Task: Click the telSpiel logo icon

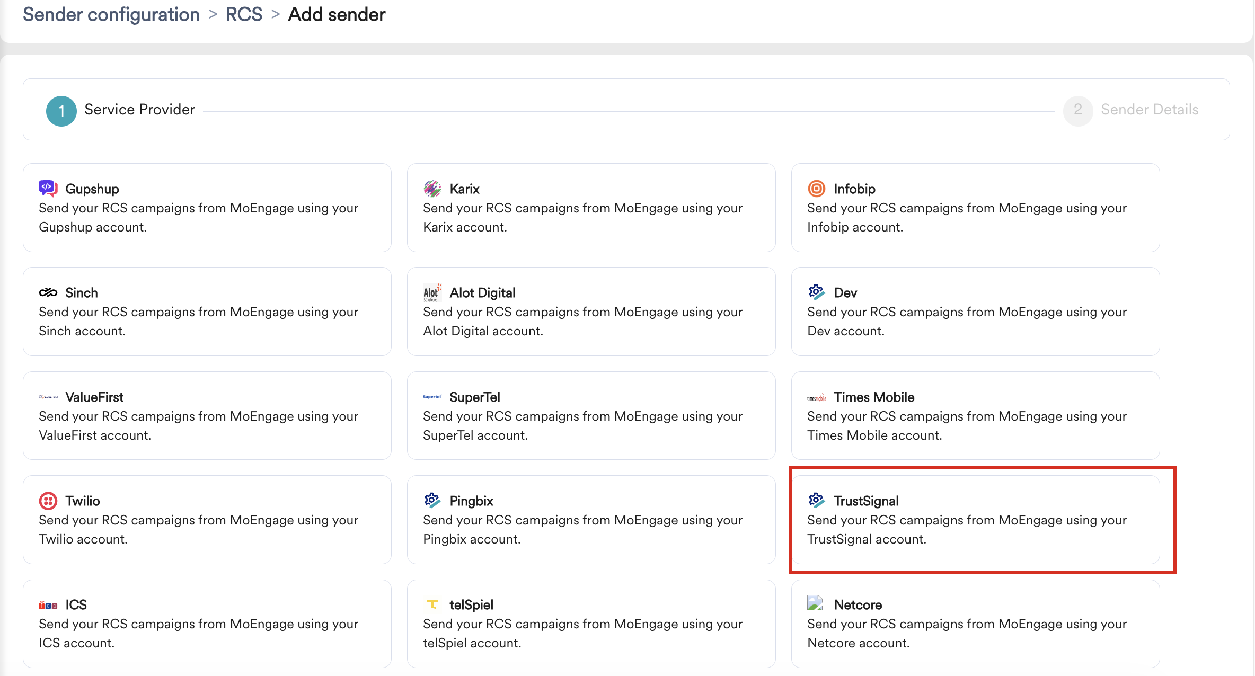Action: (x=432, y=604)
